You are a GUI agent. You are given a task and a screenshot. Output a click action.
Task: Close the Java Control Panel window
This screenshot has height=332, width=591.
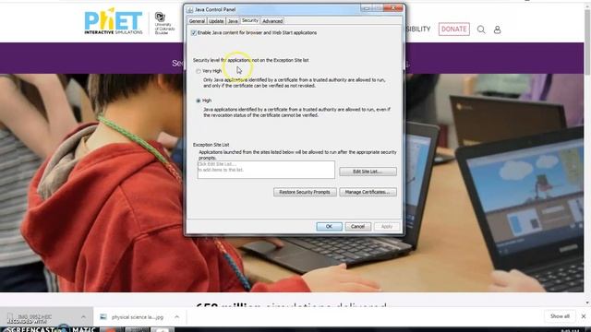(393, 8)
